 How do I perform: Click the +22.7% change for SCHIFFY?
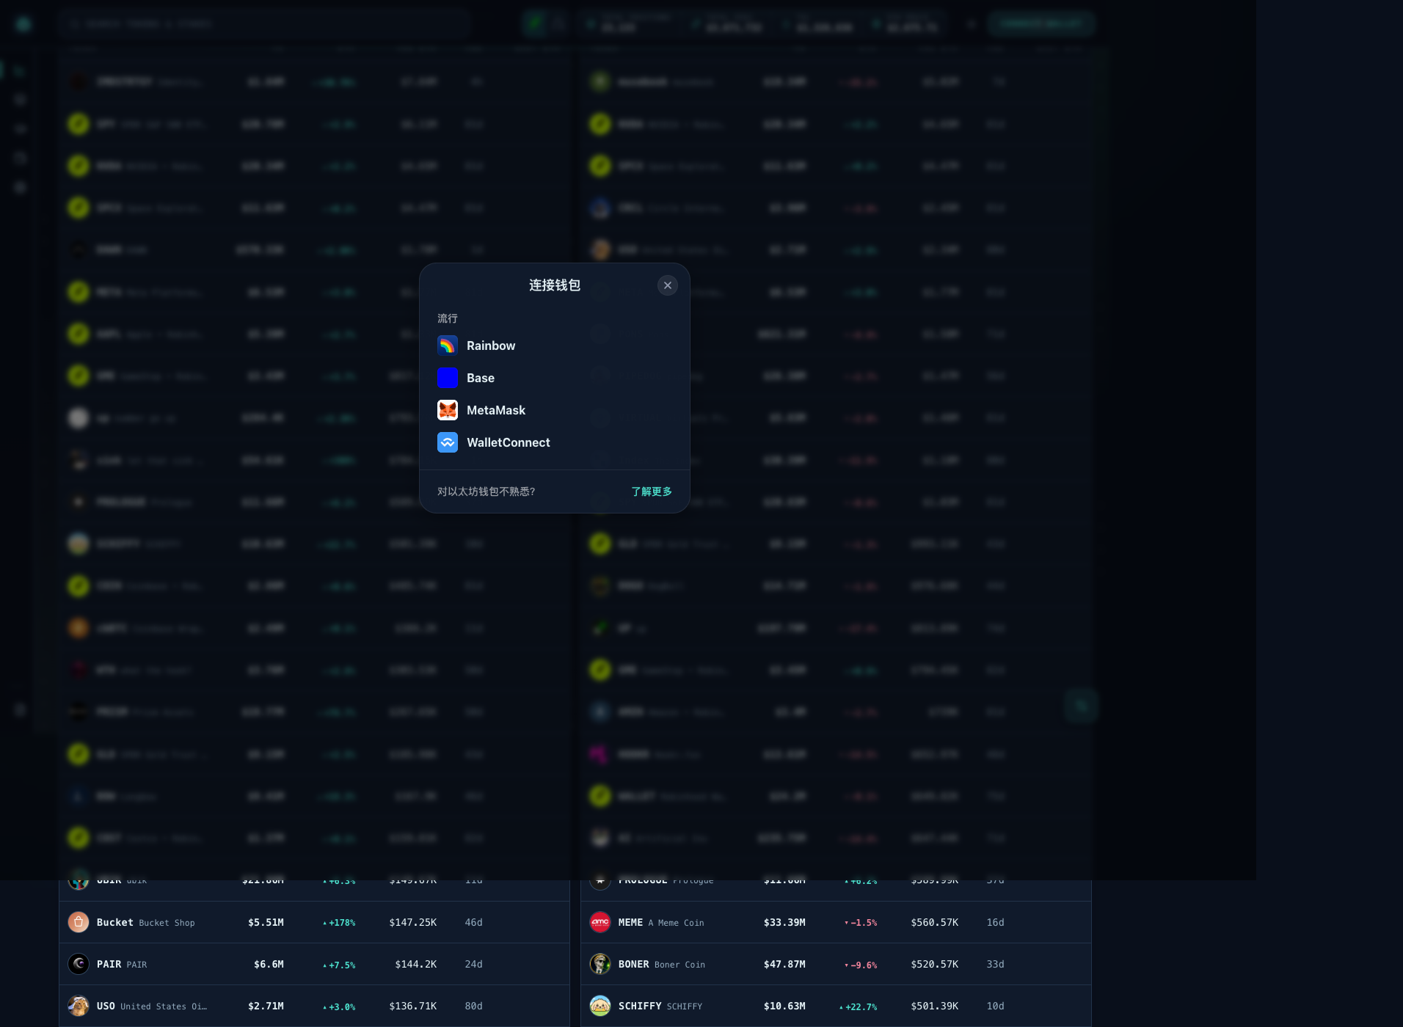tap(859, 1006)
